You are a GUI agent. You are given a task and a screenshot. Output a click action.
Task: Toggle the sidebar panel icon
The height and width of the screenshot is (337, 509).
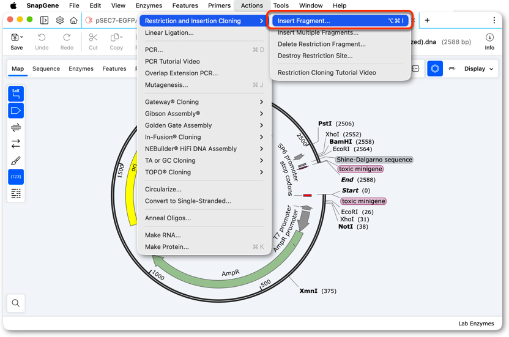pyautogui.click(x=44, y=20)
